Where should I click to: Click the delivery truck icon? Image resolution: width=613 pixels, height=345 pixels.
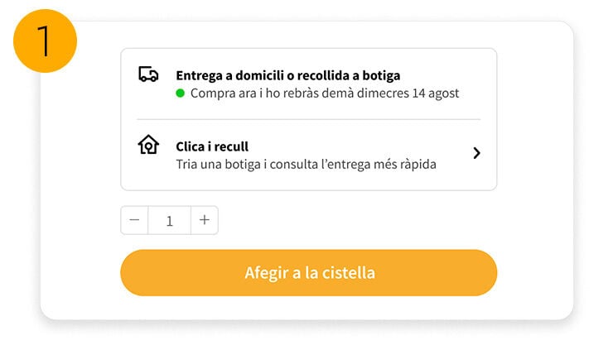[x=148, y=74]
